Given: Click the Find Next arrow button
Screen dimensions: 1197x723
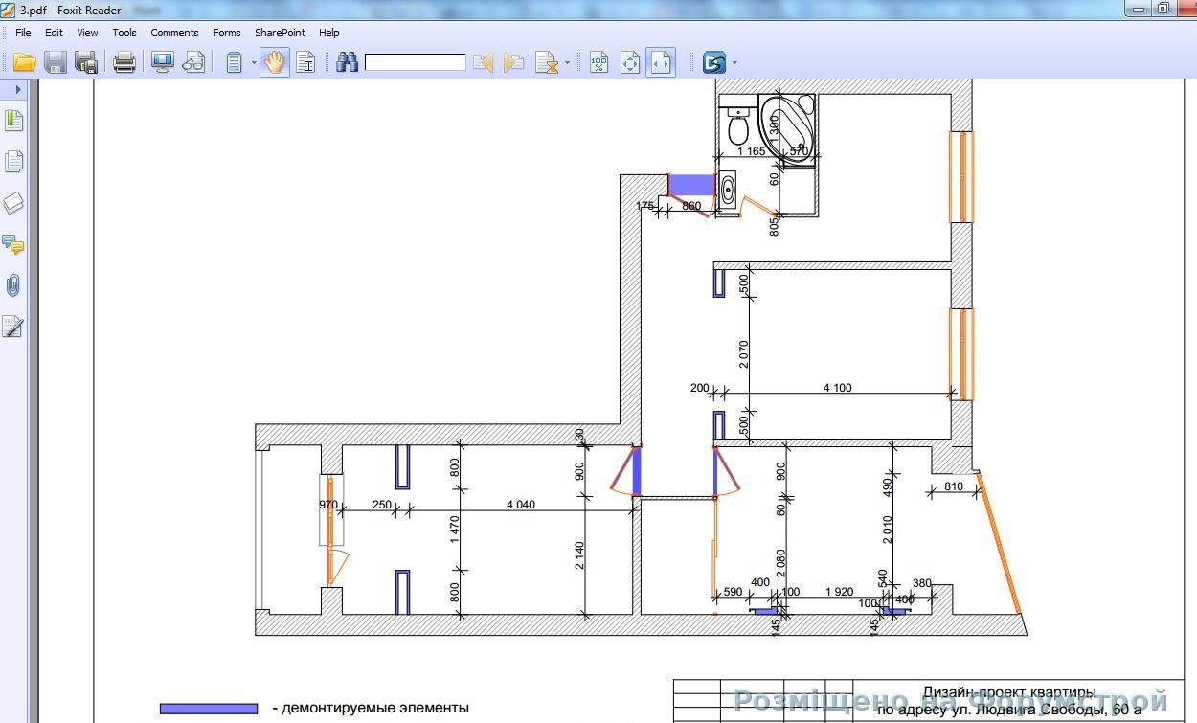Looking at the screenshot, I should pyautogui.click(x=514, y=63).
